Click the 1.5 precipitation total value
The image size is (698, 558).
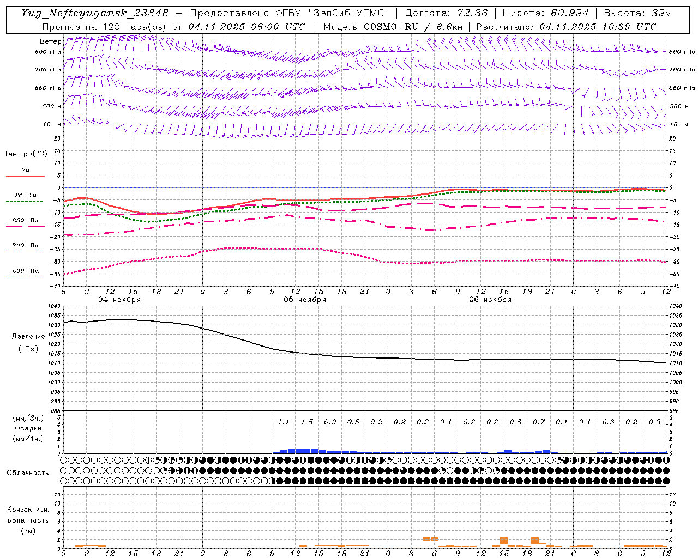pyautogui.click(x=306, y=422)
